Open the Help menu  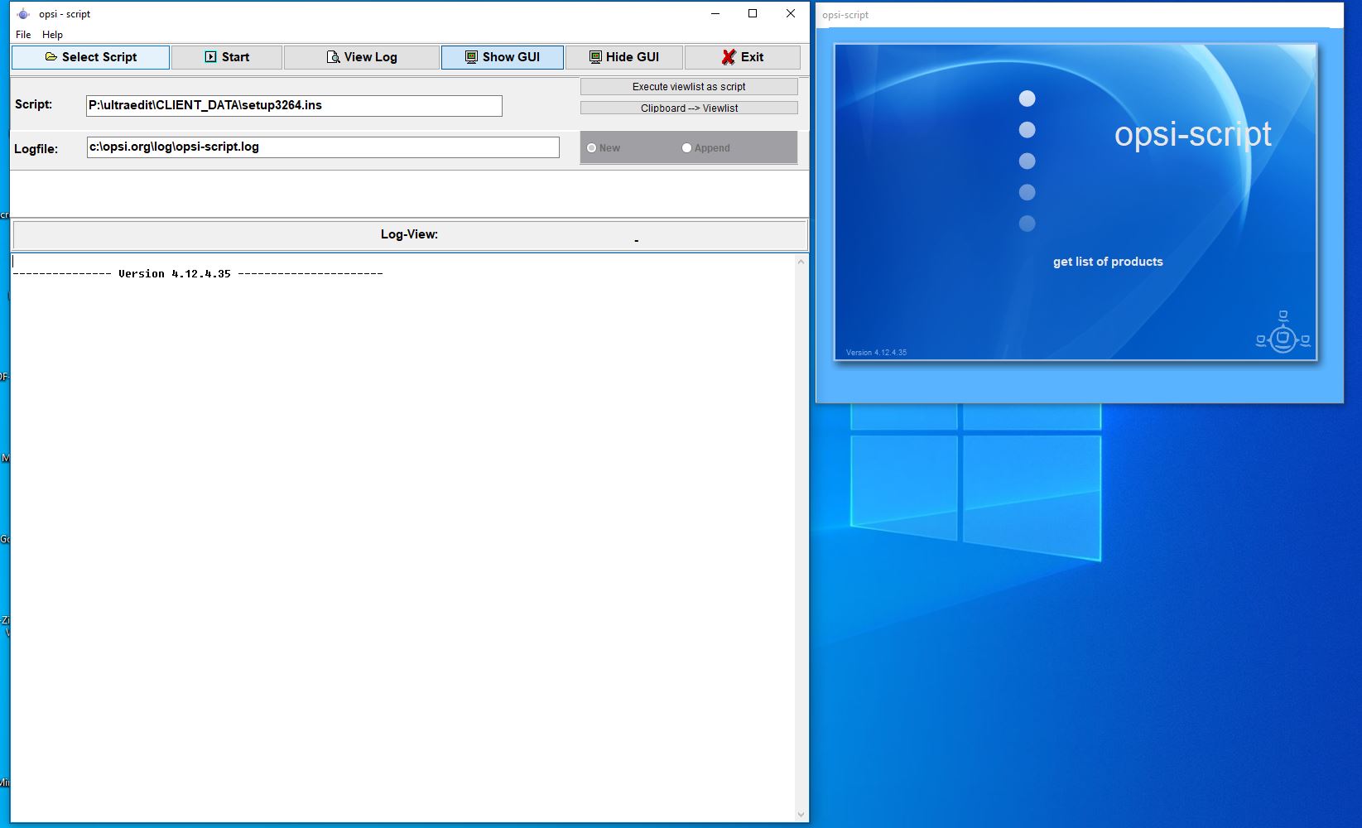pyautogui.click(x=52, y=35)
